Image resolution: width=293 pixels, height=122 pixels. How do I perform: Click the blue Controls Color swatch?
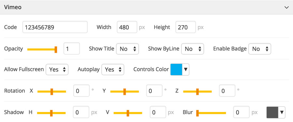point(176,70)
